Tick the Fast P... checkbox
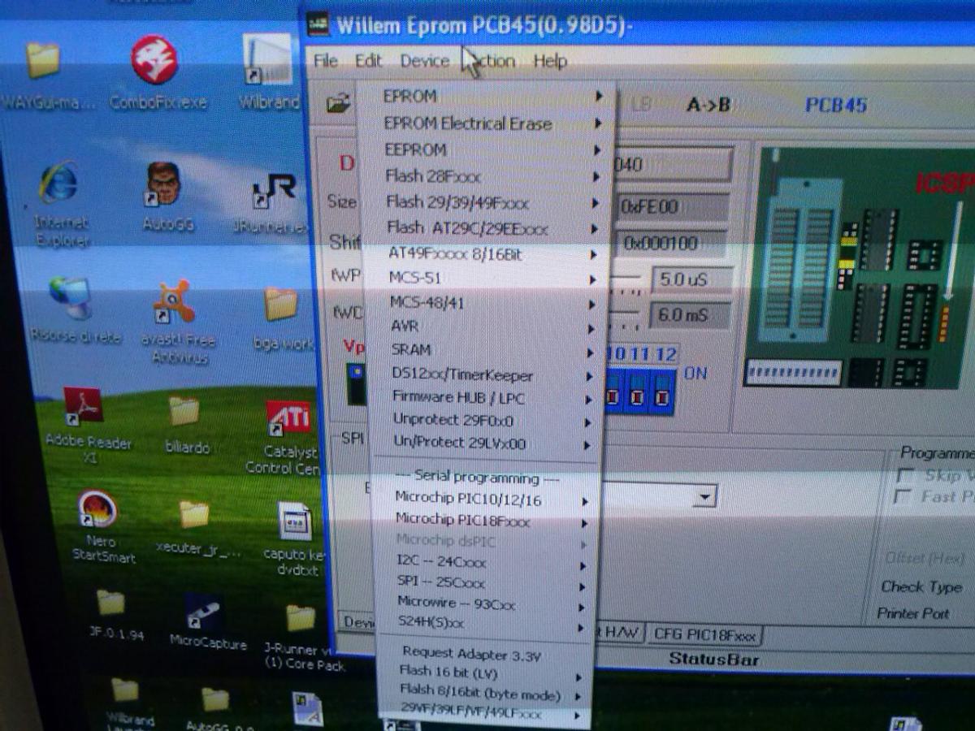 coord(902,495)
